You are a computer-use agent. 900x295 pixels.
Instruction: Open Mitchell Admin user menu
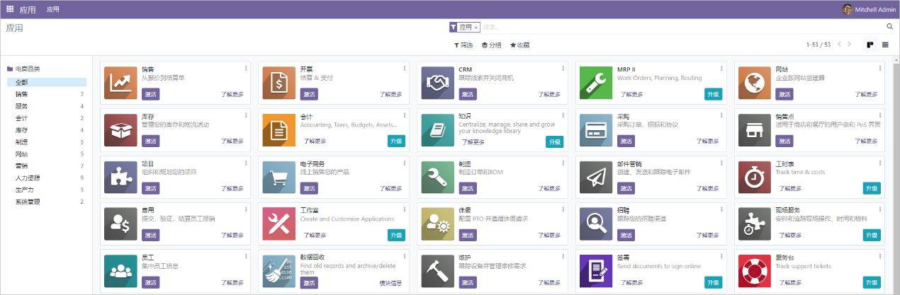click(869, 9)
